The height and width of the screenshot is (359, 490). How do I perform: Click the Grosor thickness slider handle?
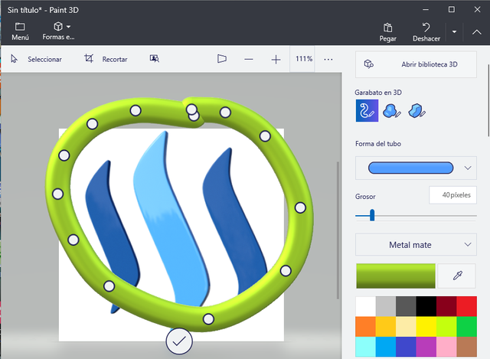(372, 215)
